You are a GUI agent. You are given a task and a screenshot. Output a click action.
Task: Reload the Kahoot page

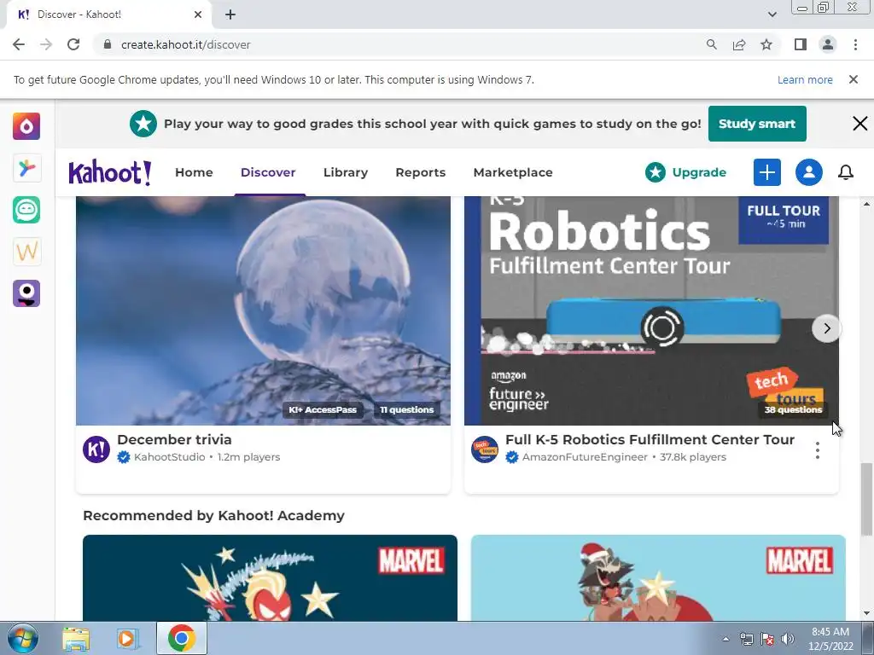tap(73, 44)
